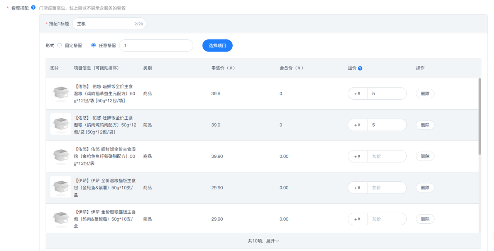The width and height of the screenshot is (494, 251).
Task: Click product name 佑悠 喵鲜饭 鸡肉猫草益生元配方
Action: pyautogui.click(x=105, y=94)
